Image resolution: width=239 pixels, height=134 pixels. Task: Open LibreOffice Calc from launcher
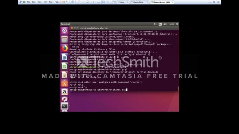tap(65, 66)
